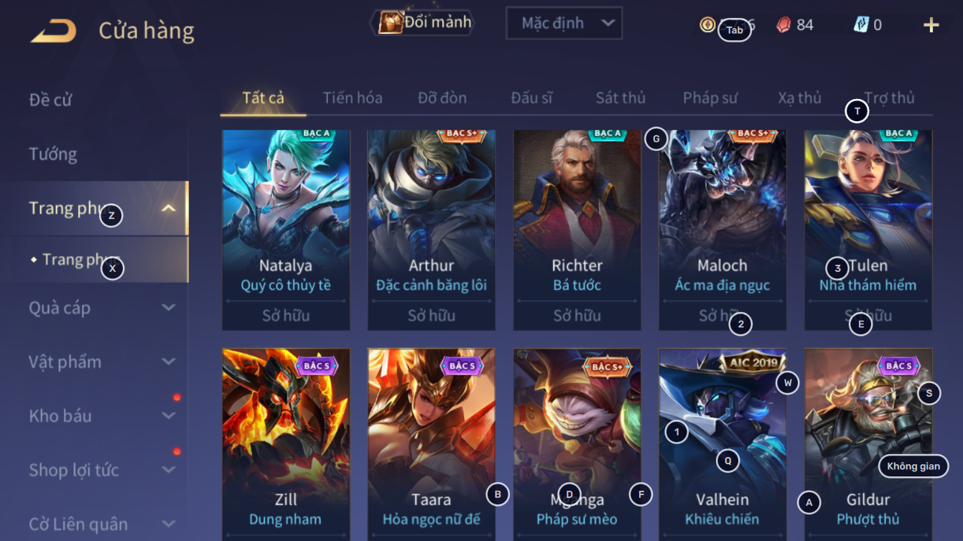963x541 pixels.
Task: Click the gold coin currency icon
Action: [x=707, y=24]
